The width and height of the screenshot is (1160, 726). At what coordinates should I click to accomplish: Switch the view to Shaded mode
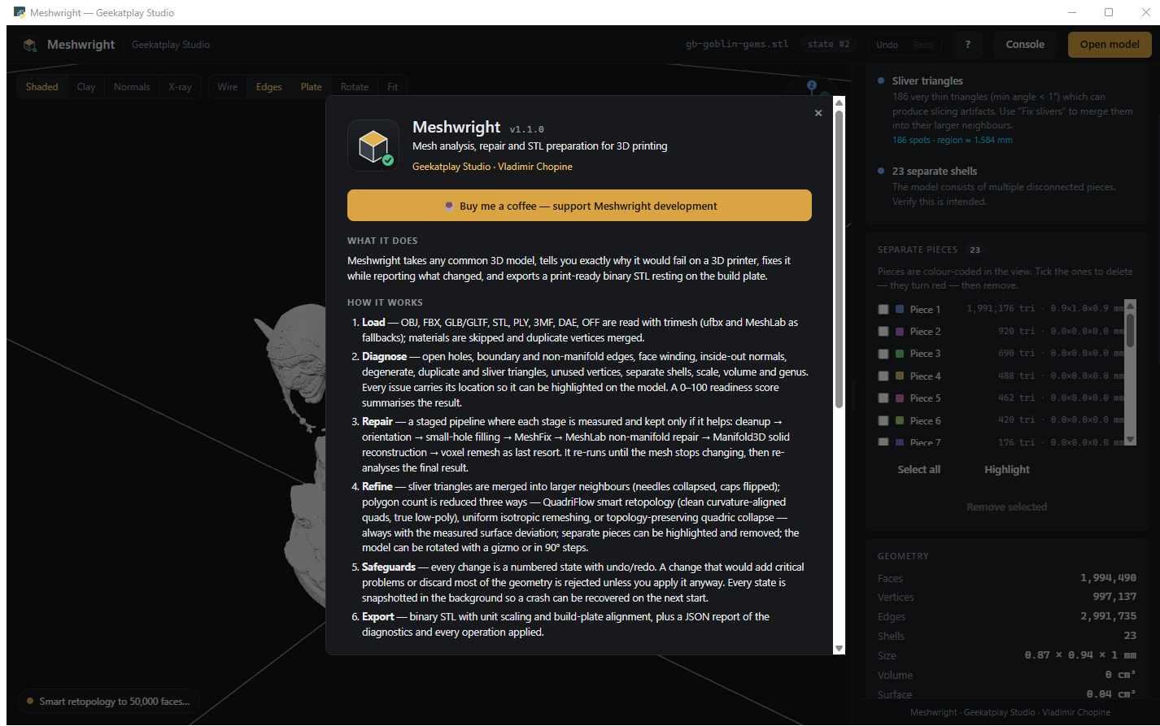click(x=41, y=87)
